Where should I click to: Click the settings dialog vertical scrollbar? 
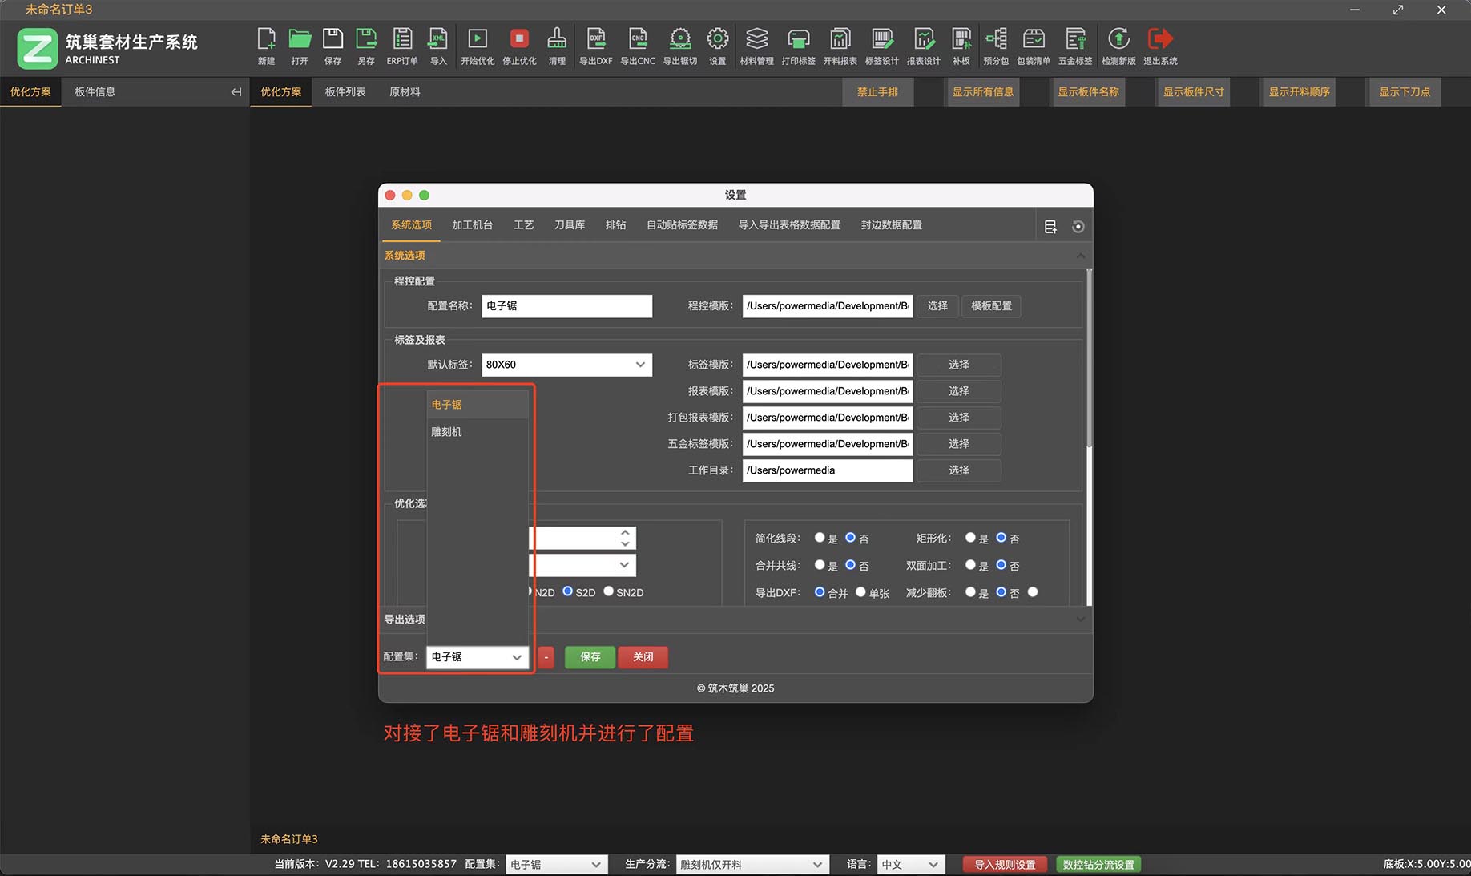[1089, 361]
